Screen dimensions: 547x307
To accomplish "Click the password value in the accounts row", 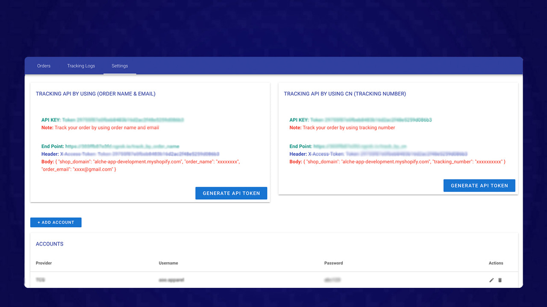I will pyautogui.click(x=333, y=280).
